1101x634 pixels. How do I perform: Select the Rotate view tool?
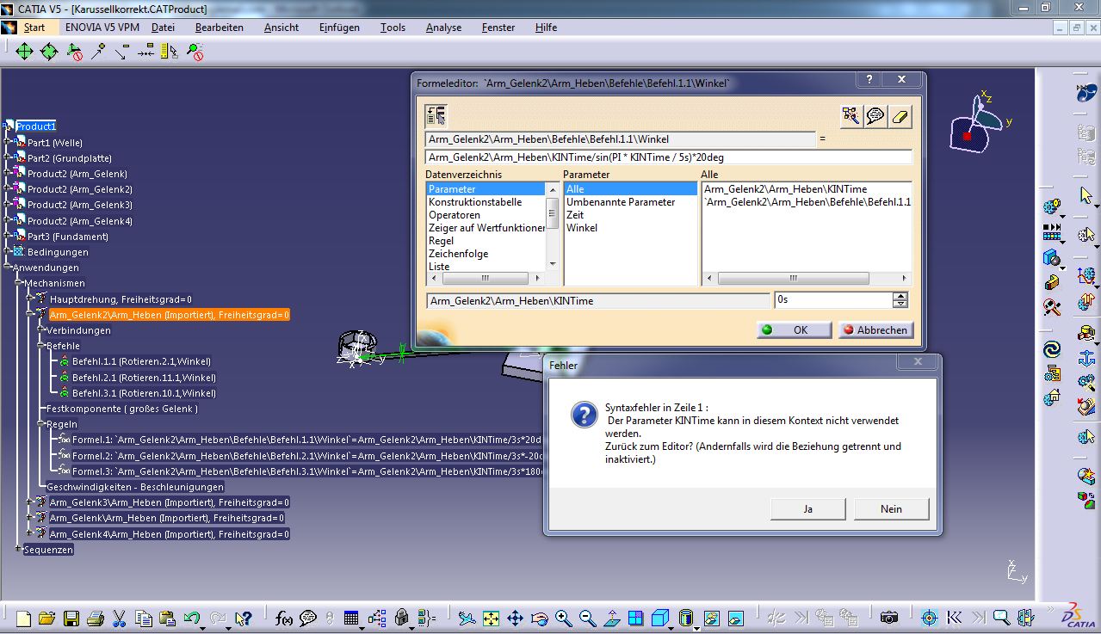[x=540, y=618]
